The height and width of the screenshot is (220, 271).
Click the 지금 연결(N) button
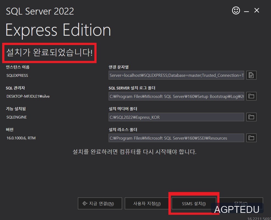[x=100, y=204]
